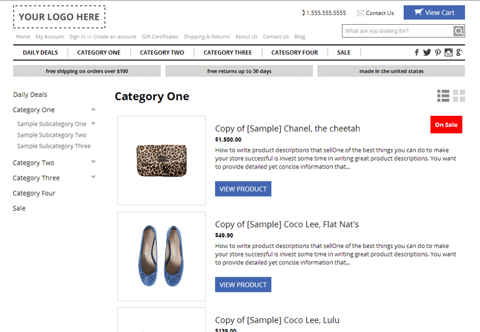Viewport: 480px width, 332px height.
Task: Open 'Copy of [Sample] Coco Lee, Flat Nat's' title
Action: coord(287,225)
